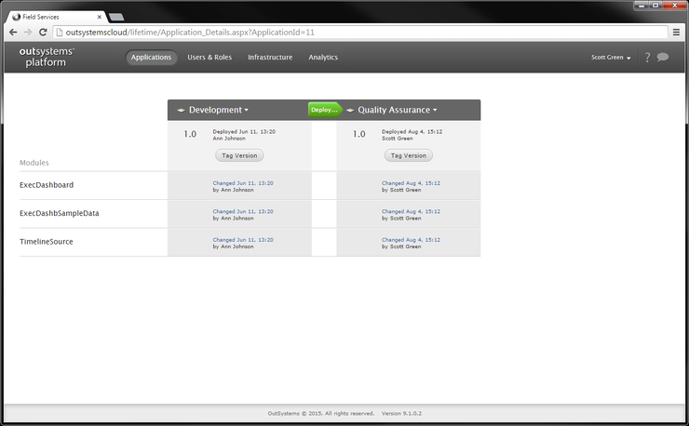Minimize the browser window

coord(642,6)
